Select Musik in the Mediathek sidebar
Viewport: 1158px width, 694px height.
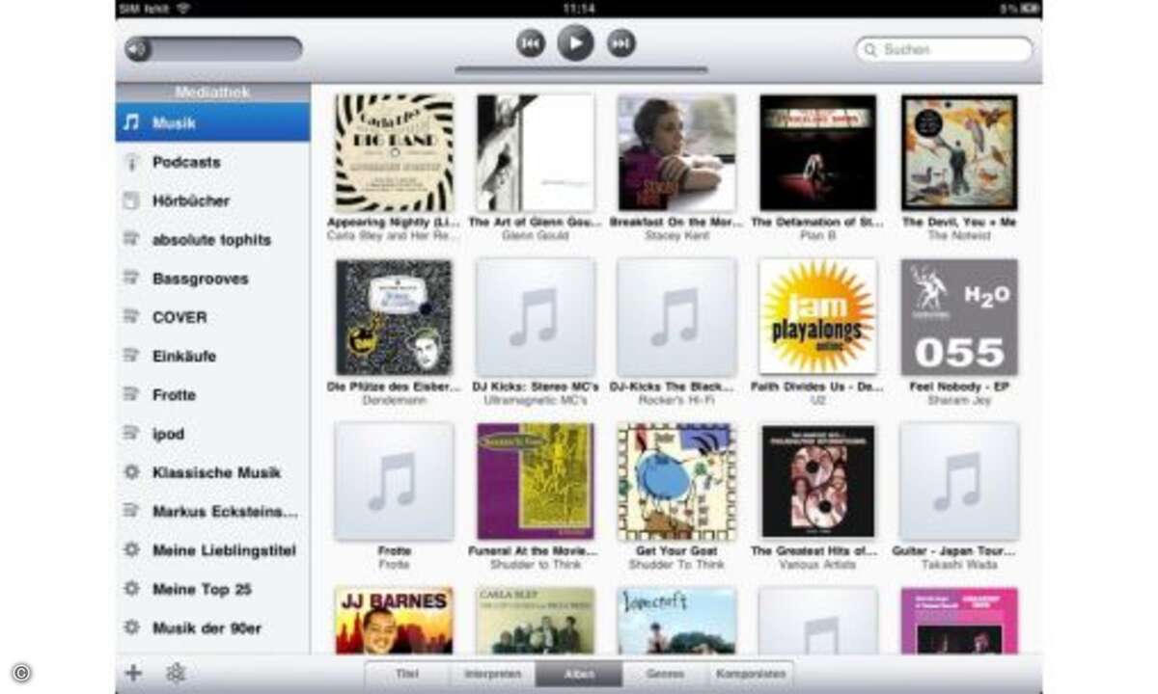pyautogui.click(x=212, y=122)
